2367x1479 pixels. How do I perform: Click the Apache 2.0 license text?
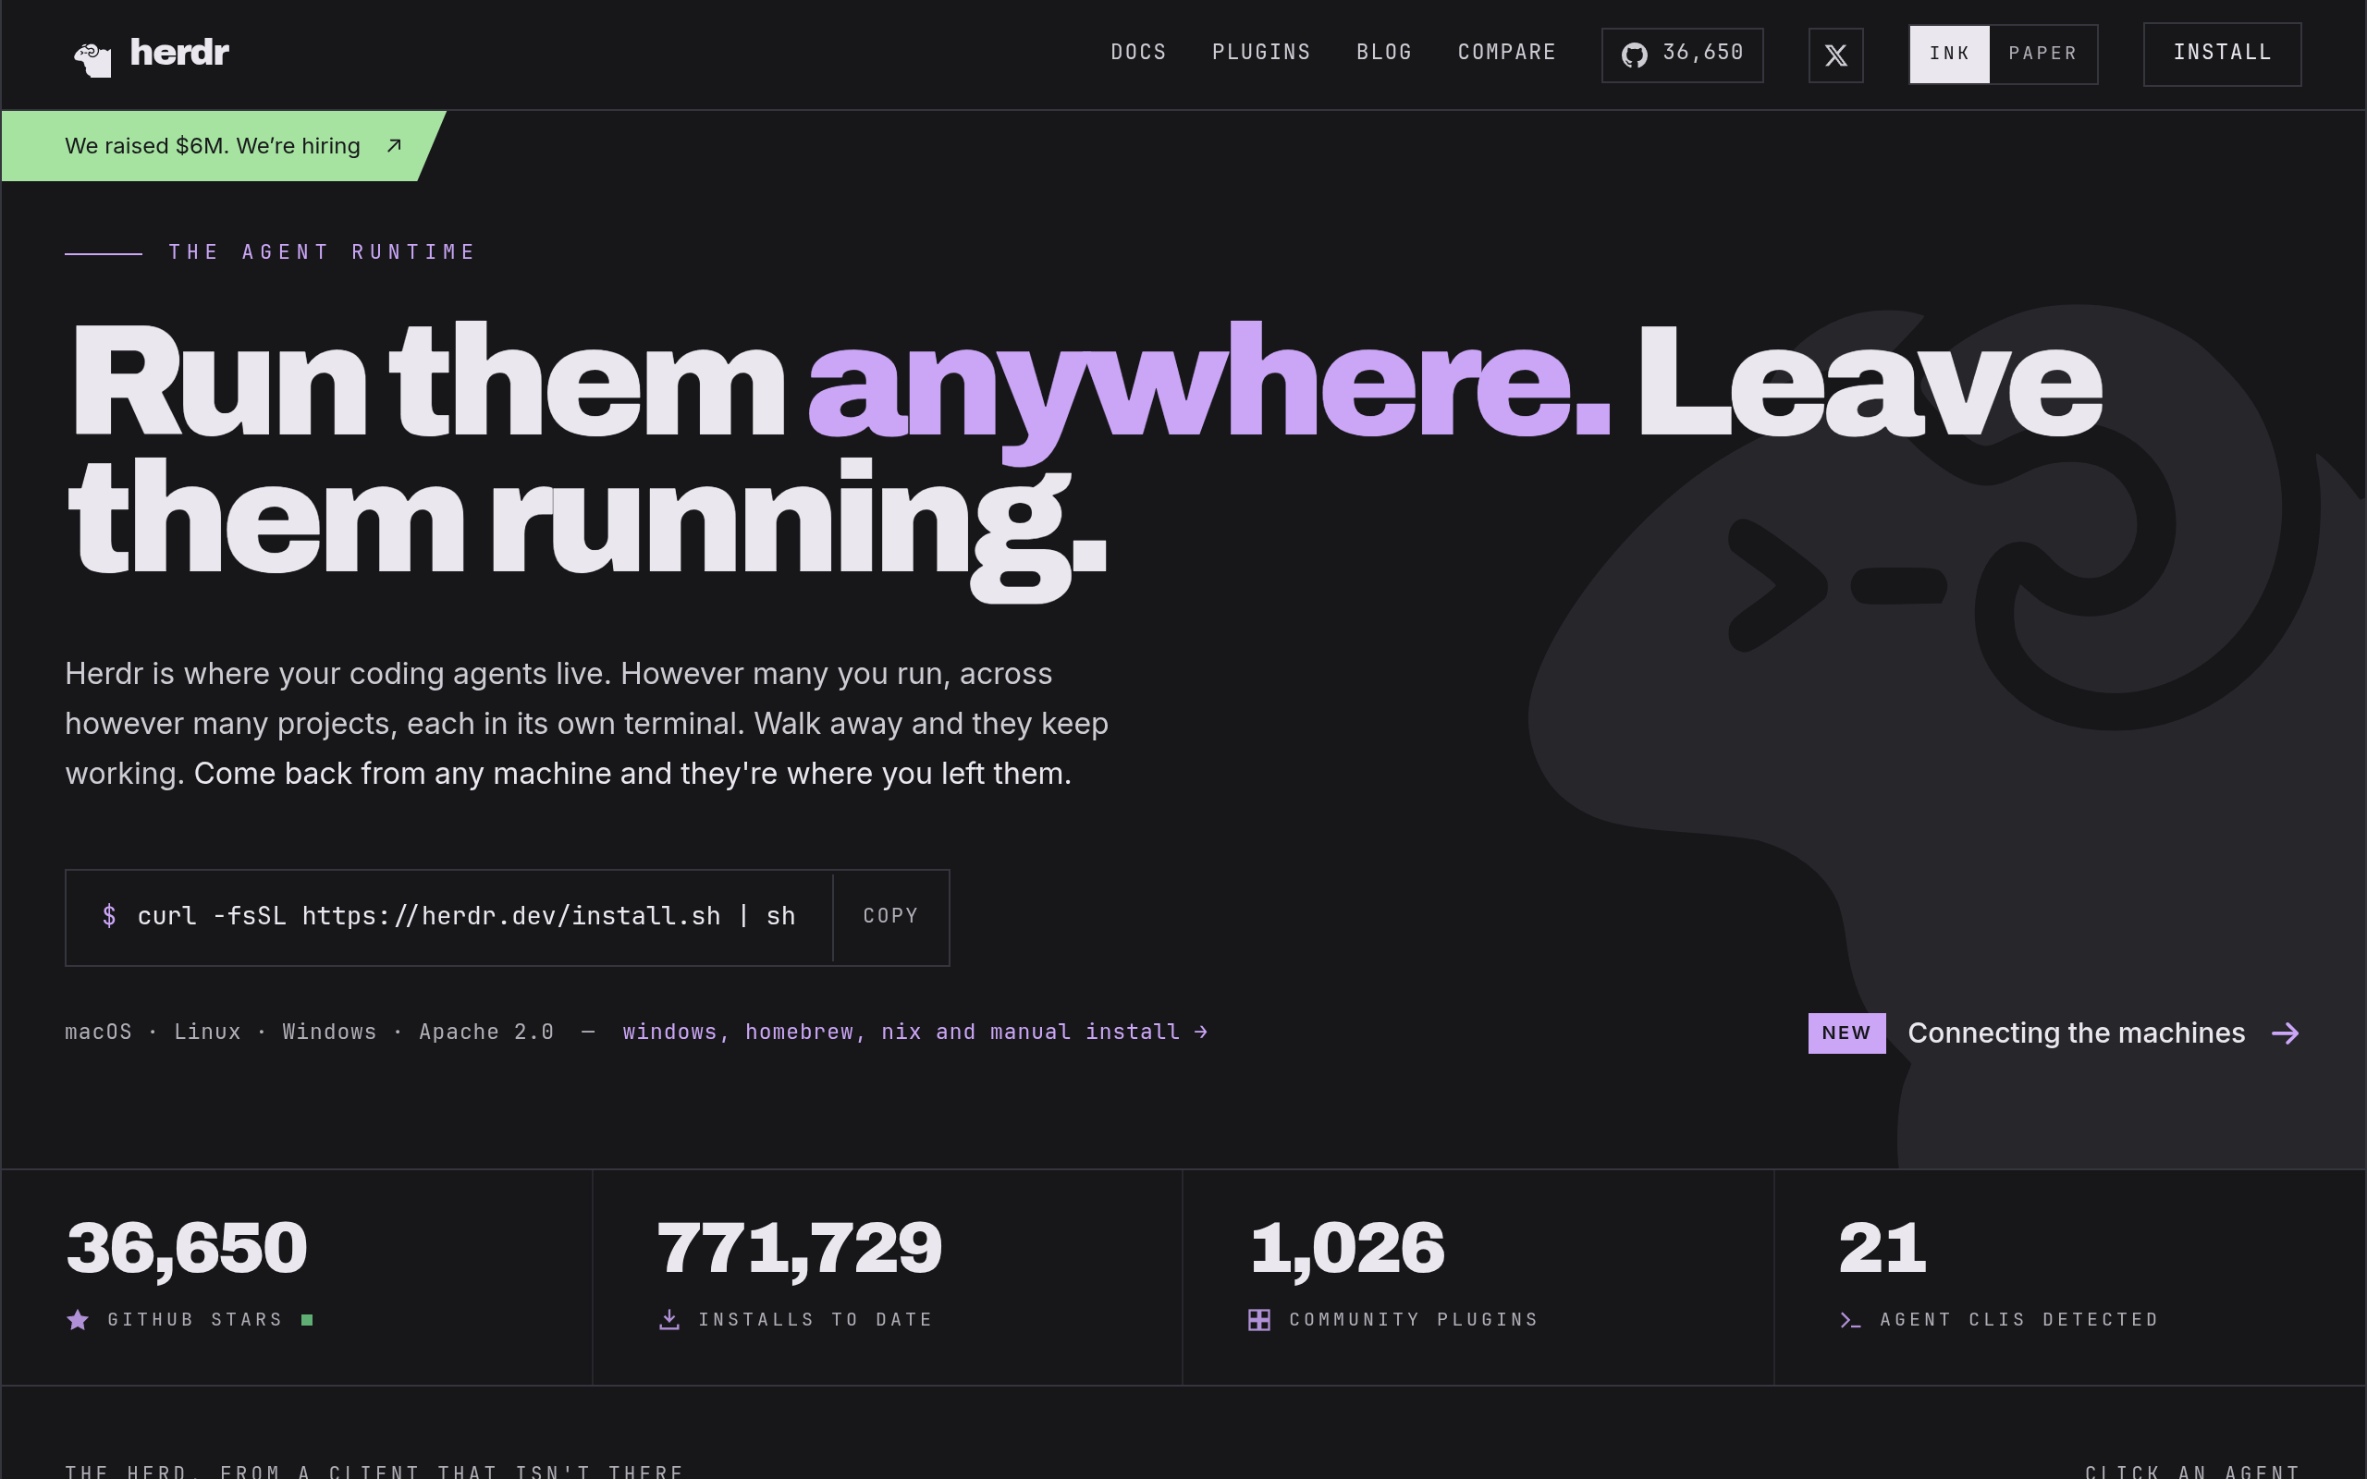click(x=486, y=1032)
